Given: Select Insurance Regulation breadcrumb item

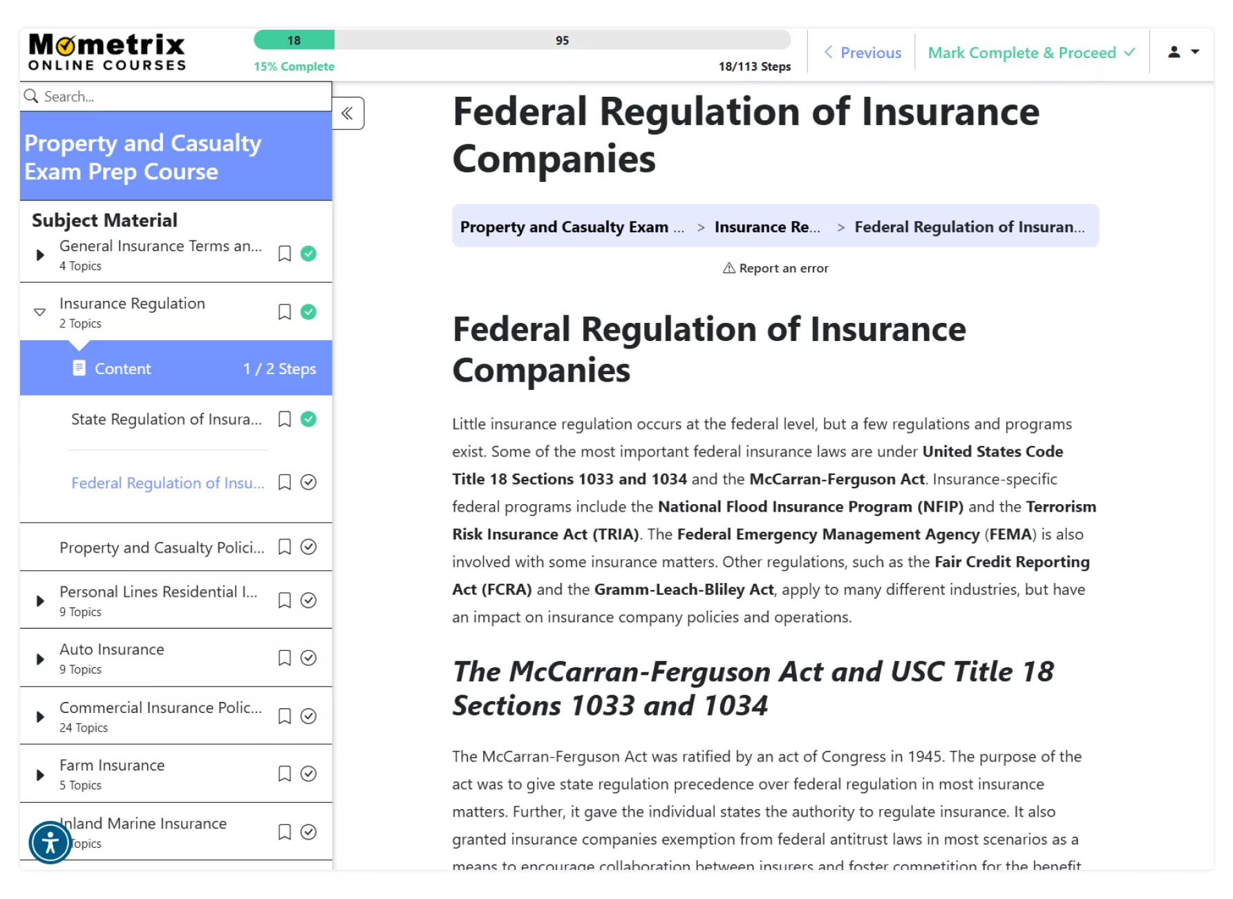Looking at the screenshot, I should (766, 227).
